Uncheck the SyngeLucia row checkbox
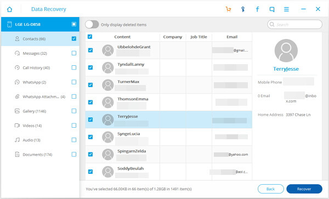The width and height of the screenshot is (329, 199). 90,137
